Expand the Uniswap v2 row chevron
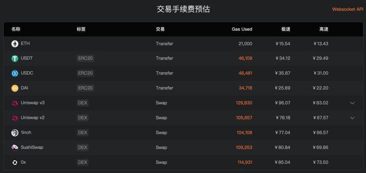The height and width of the screenshot is (173, 366). 352,118
